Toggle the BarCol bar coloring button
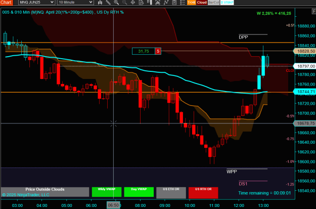The image size is (316, 209). (213, 3)
